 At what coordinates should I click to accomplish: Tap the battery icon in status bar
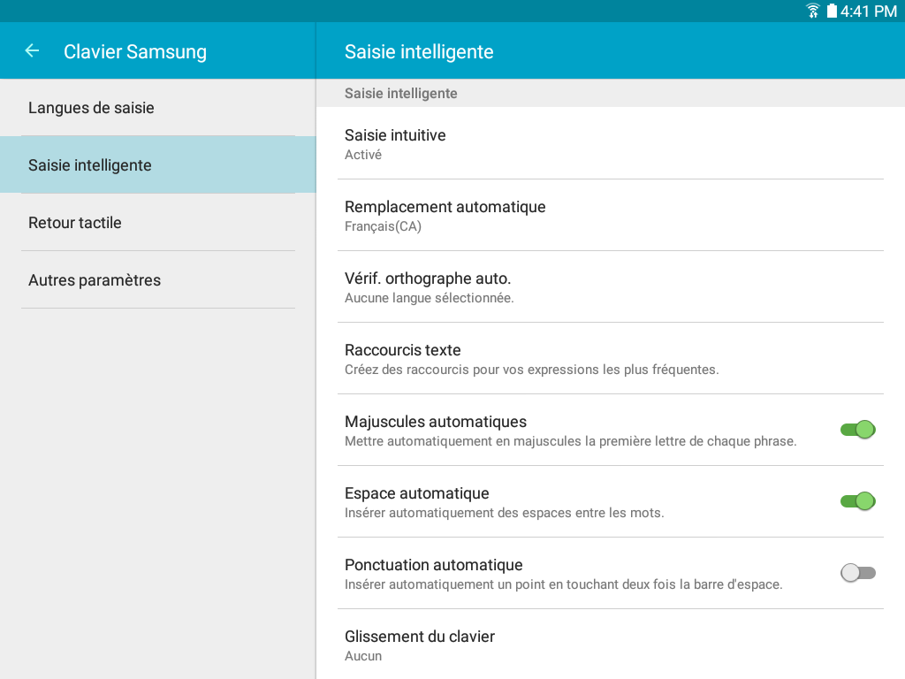(832, 11)
